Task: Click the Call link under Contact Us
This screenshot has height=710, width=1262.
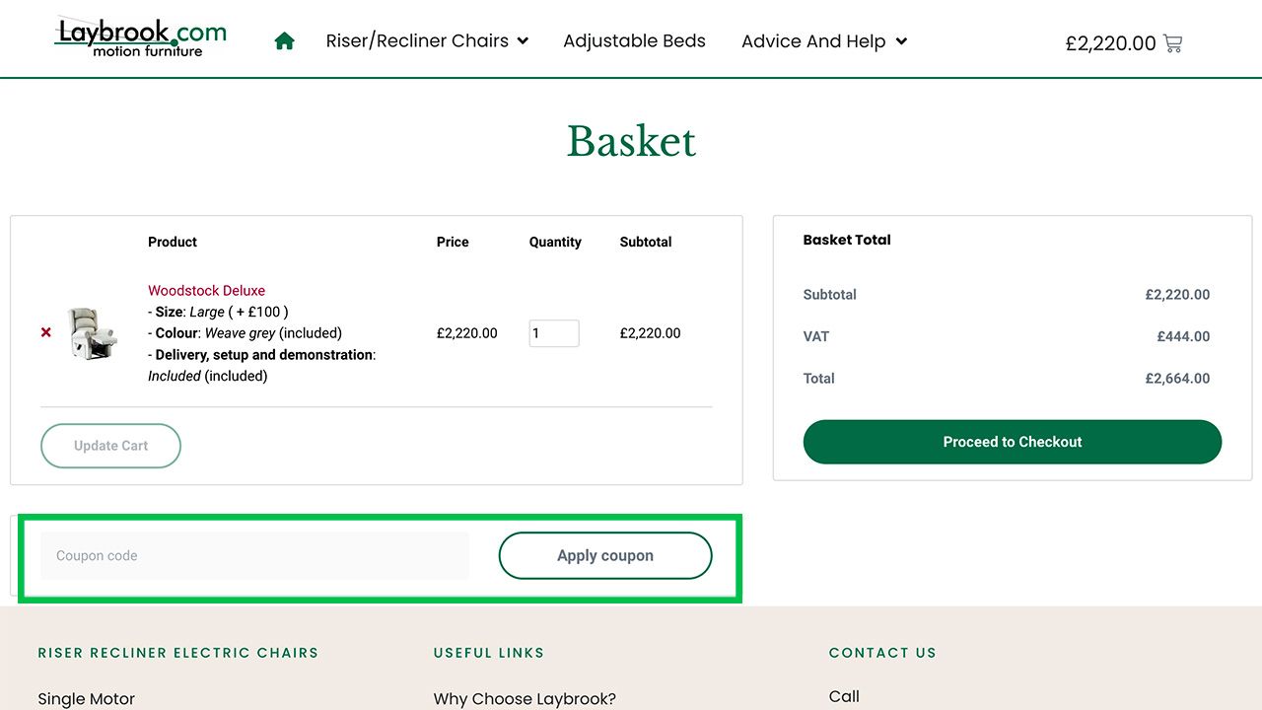Action: click(844, 696)
